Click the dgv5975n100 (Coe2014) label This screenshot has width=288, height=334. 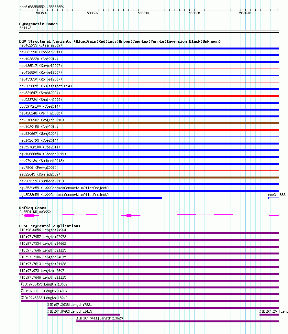[x=40, y=106]
